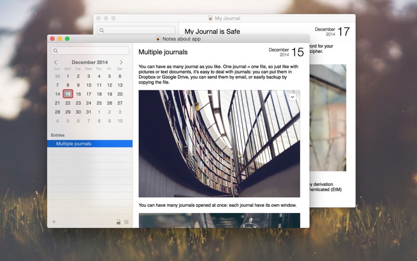Click the date number 15 in entry header
This screenshot has width=417, height=261.
(298, 52)
